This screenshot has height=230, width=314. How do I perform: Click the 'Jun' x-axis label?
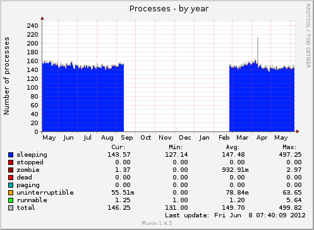coord(69,138)
